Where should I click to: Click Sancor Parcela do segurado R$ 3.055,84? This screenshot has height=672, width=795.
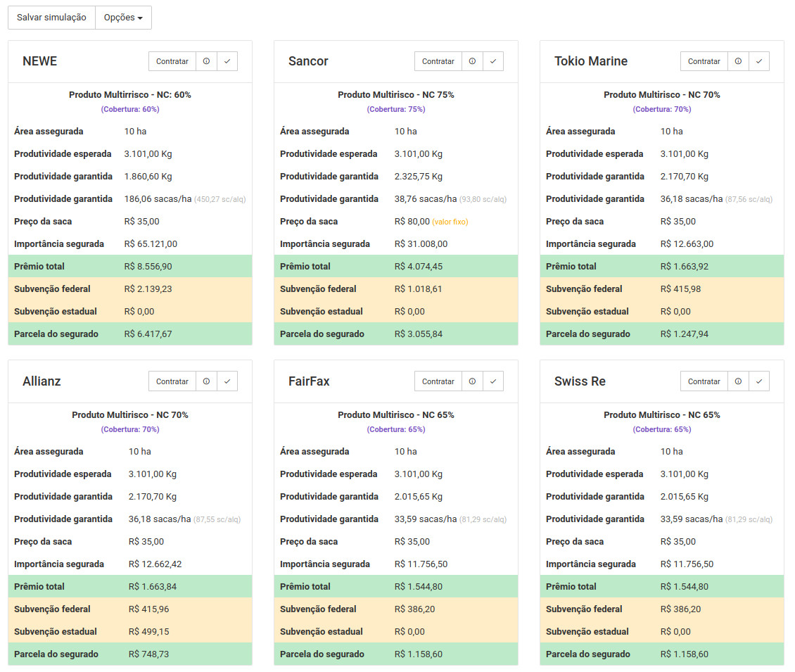(x=419, y=334)
